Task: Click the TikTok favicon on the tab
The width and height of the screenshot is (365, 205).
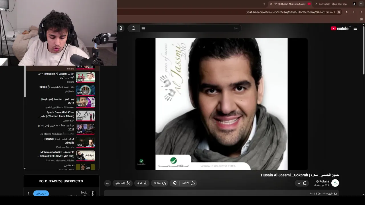Action: pyautogui.click(x=354, y=4)
